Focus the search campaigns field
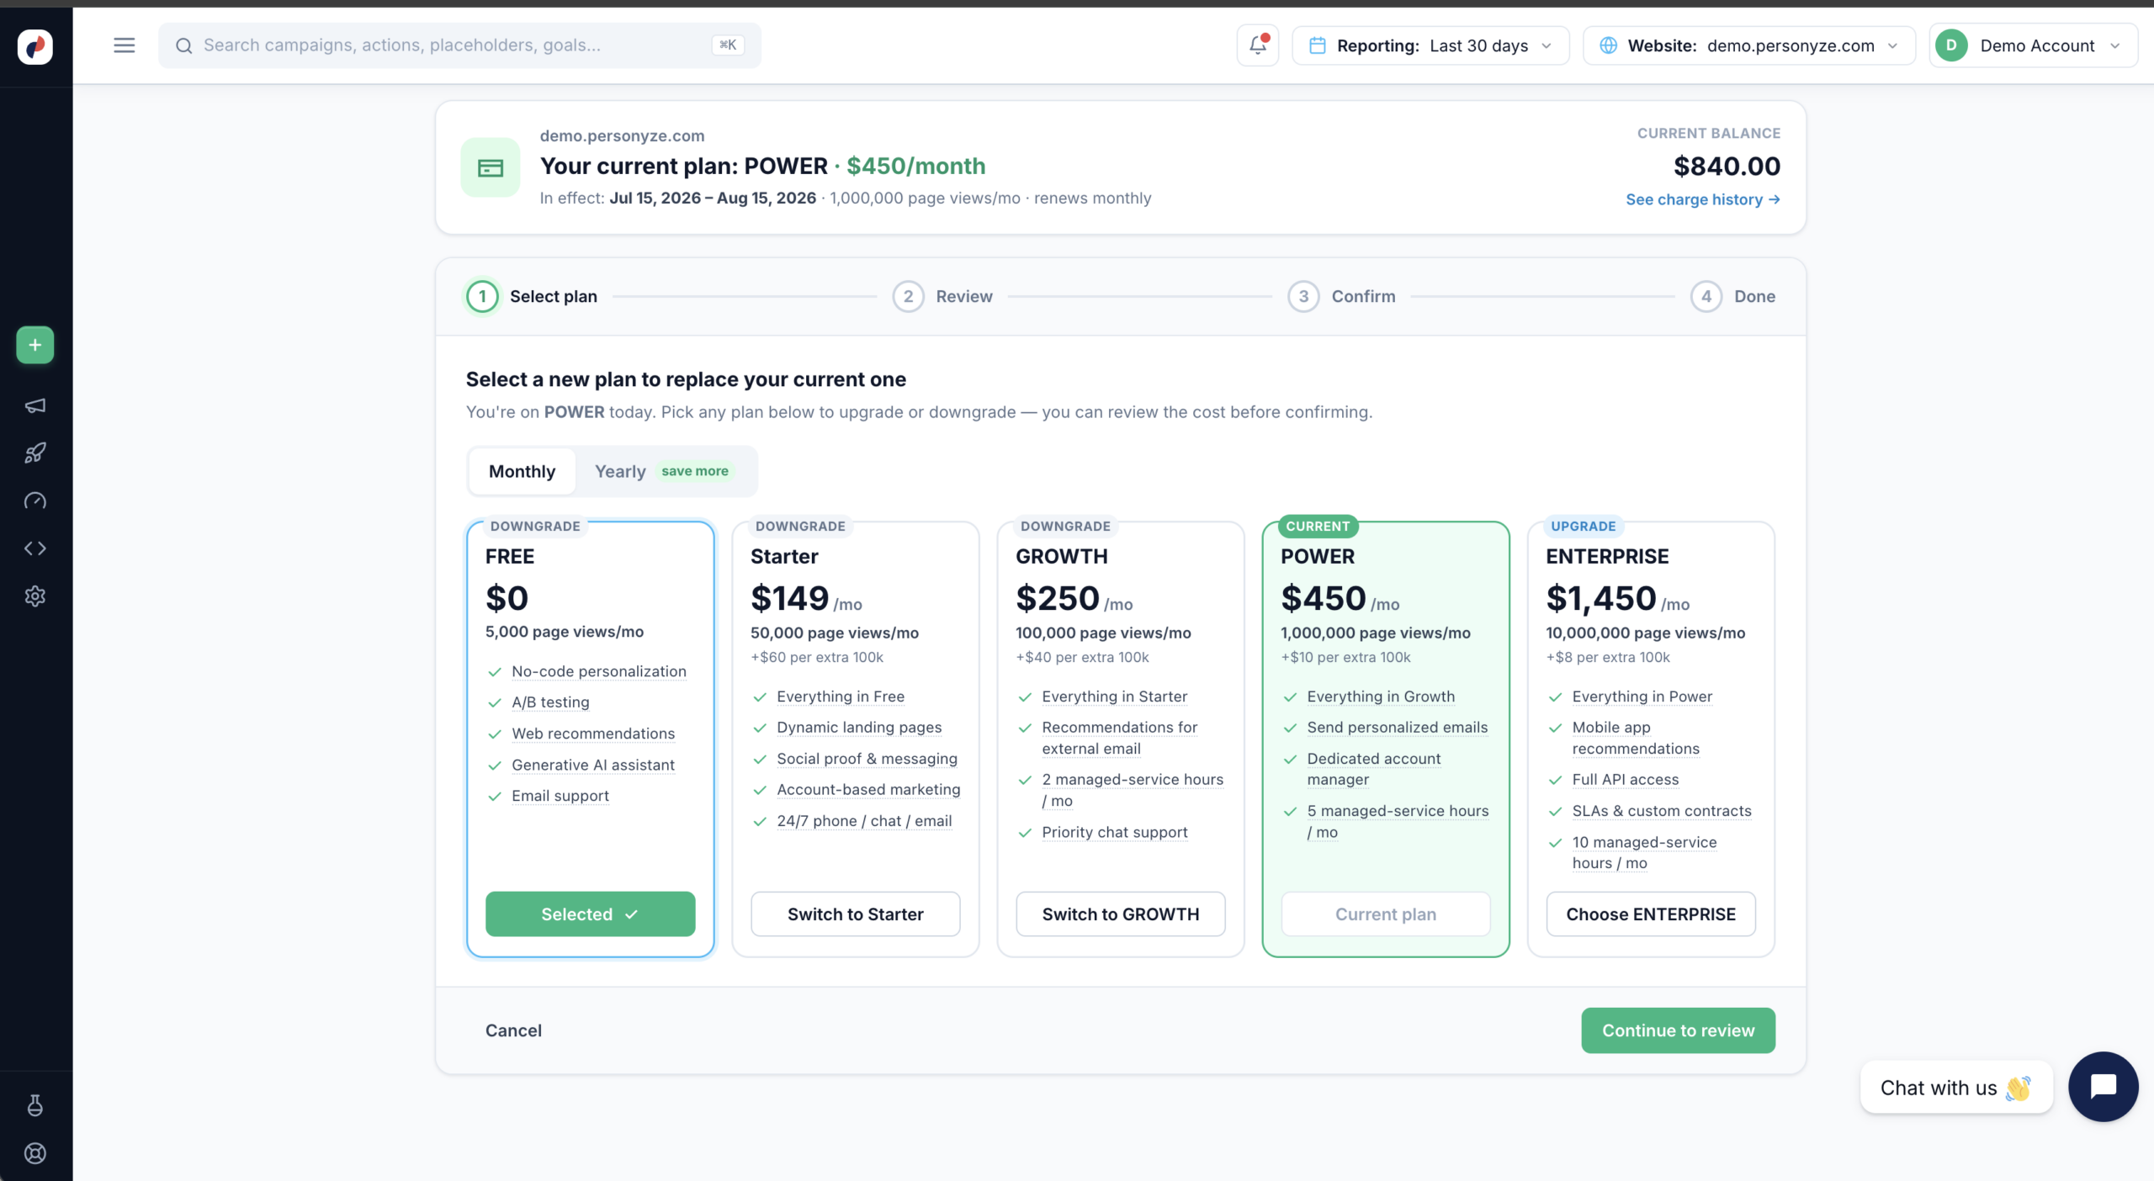The image size is (2154, 1181). click(459, 45)
